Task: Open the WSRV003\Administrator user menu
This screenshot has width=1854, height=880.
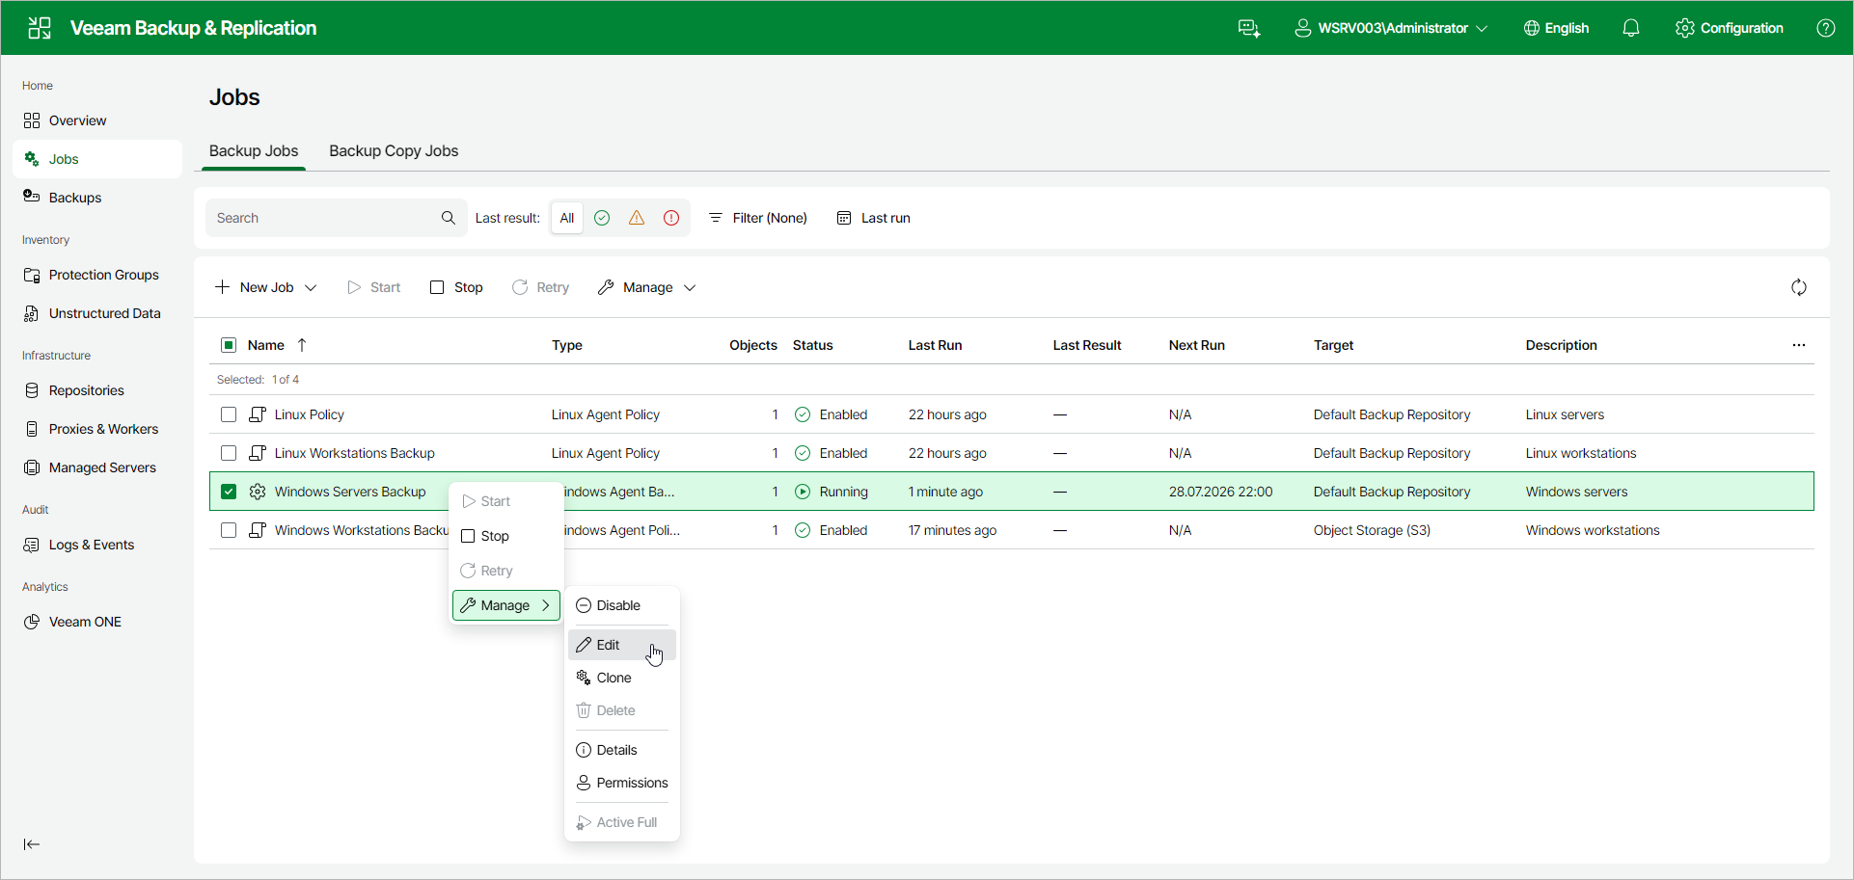Action: click(1391, 28)
